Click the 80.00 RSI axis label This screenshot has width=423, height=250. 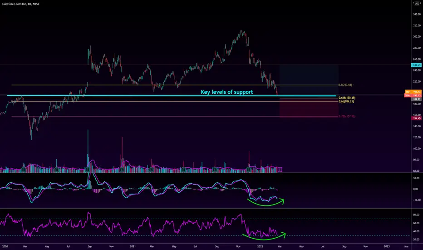point(416,215)
